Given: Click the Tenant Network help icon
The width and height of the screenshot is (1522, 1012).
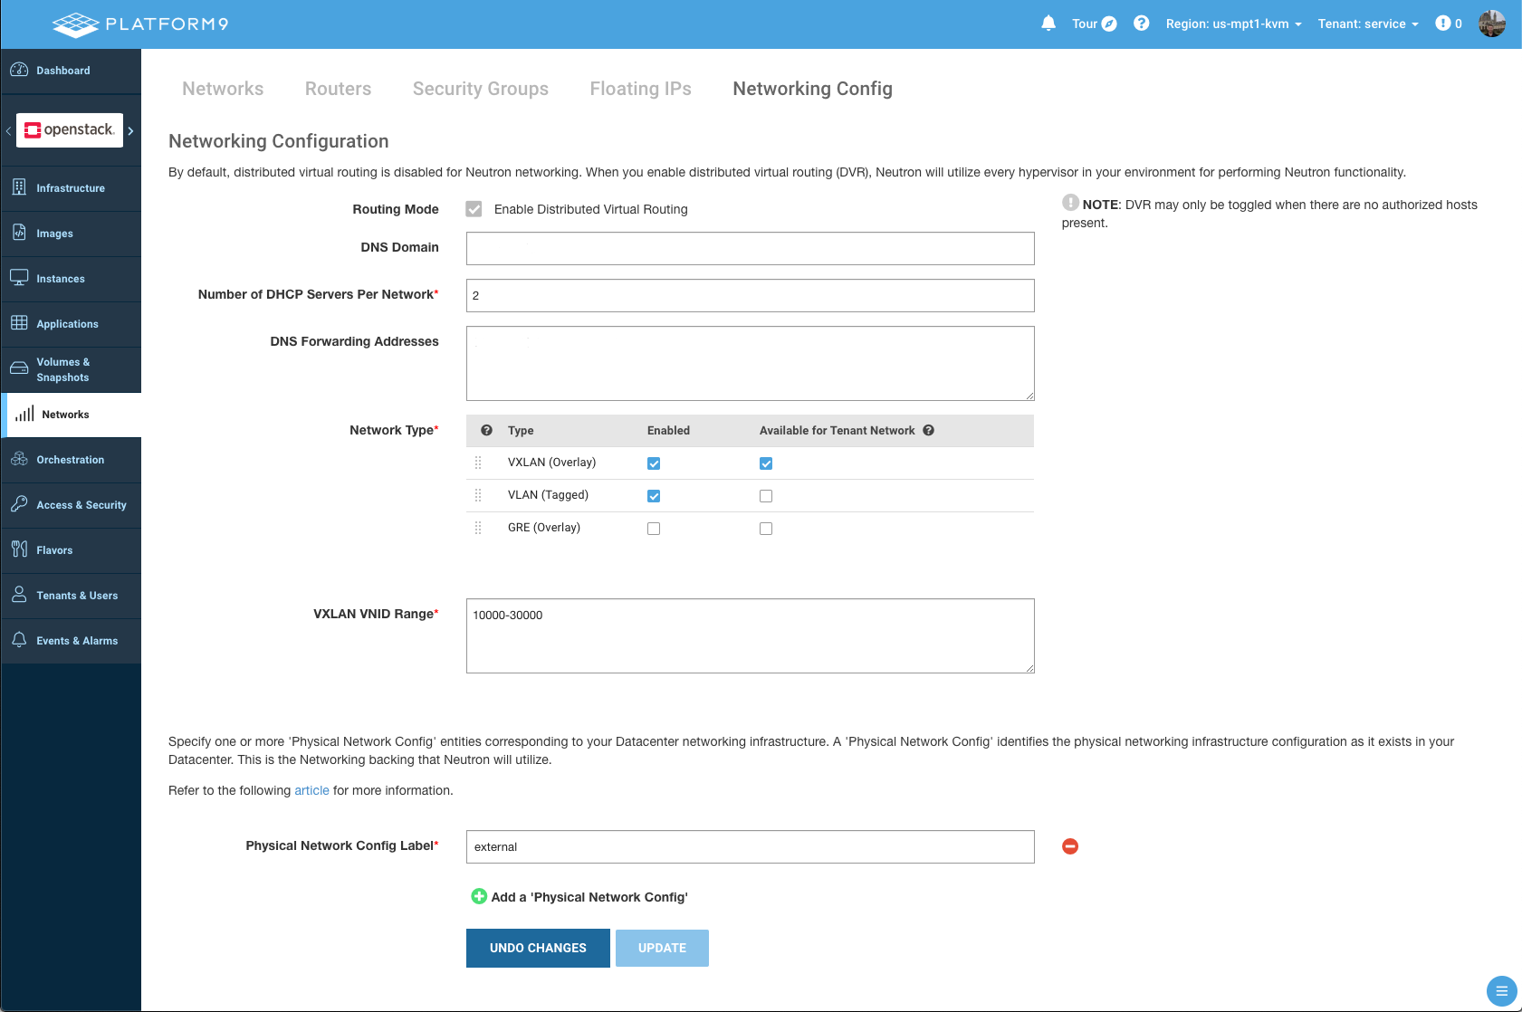Looking at the screenshot, I should pos(928,431).
